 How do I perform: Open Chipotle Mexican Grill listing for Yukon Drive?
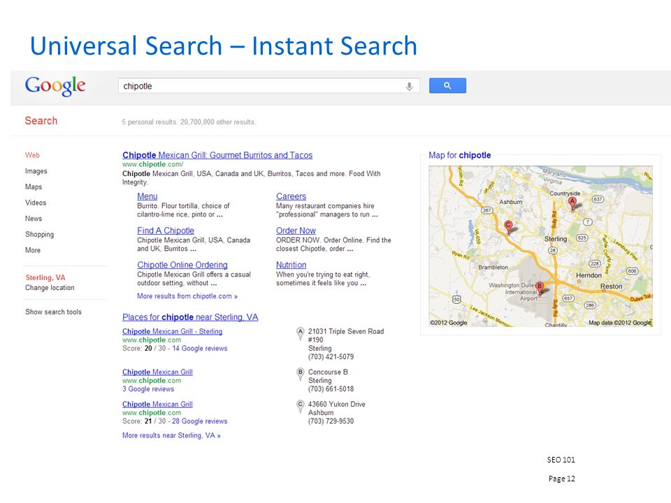pyautogui.click(x=157, y=404)
